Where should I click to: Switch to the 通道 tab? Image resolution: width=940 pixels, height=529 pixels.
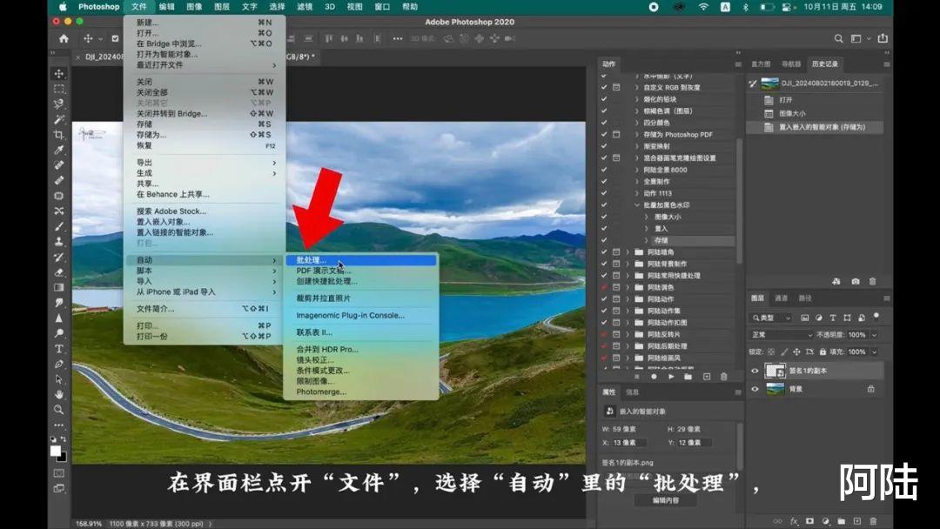pyautogui.click(x=781, y=298)
